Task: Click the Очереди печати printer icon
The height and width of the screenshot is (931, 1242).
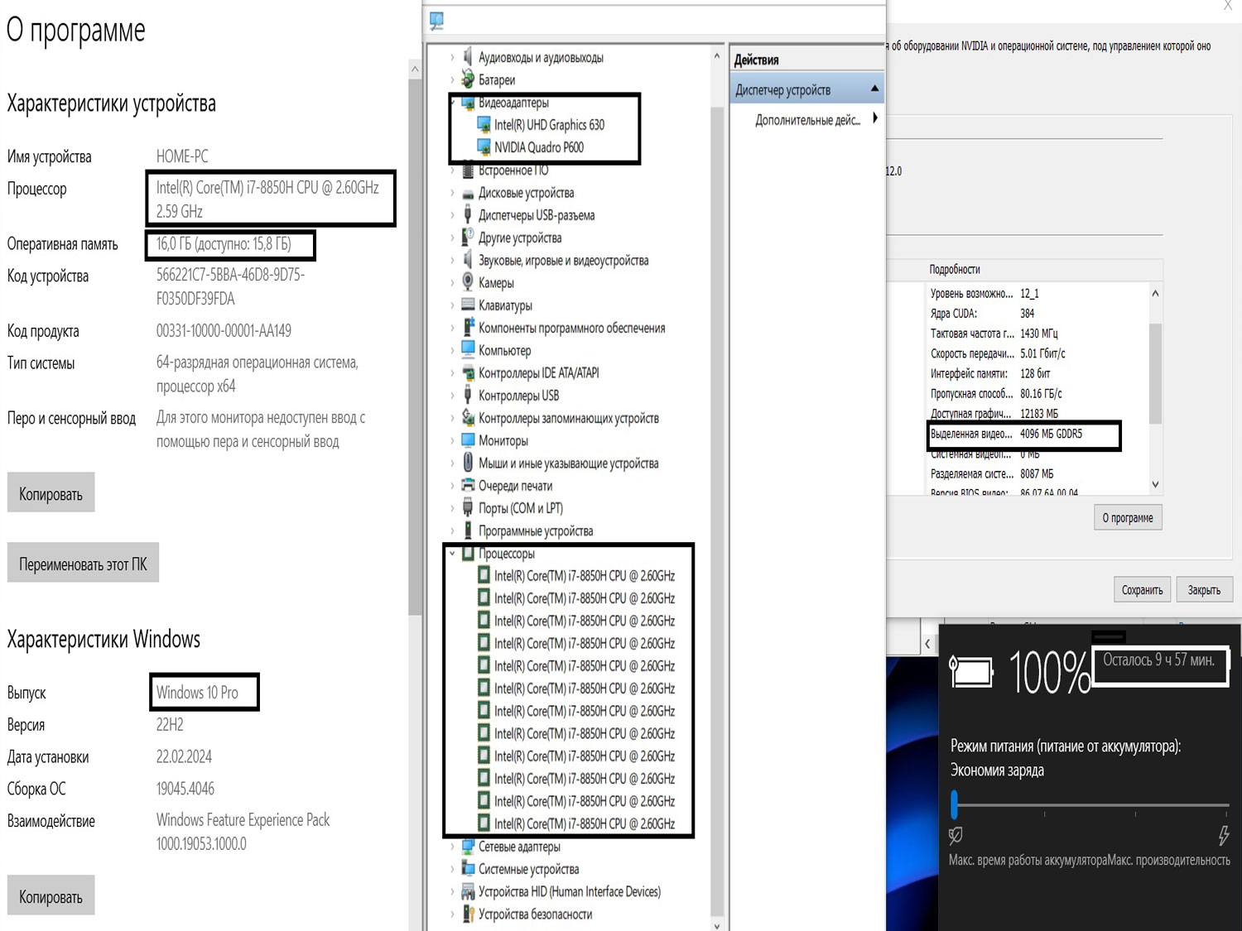Action: [468, 486]
